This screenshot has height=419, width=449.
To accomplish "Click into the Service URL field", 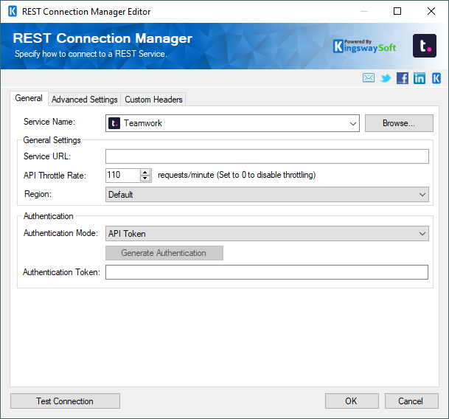I will coord(267,156).
